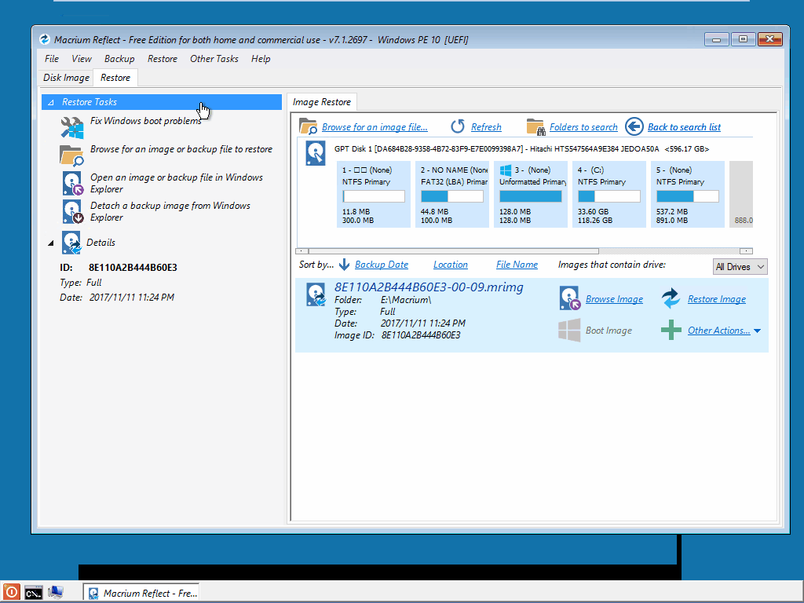
Task: Click partition 2 usage bar
Action: tap(451, 196)
